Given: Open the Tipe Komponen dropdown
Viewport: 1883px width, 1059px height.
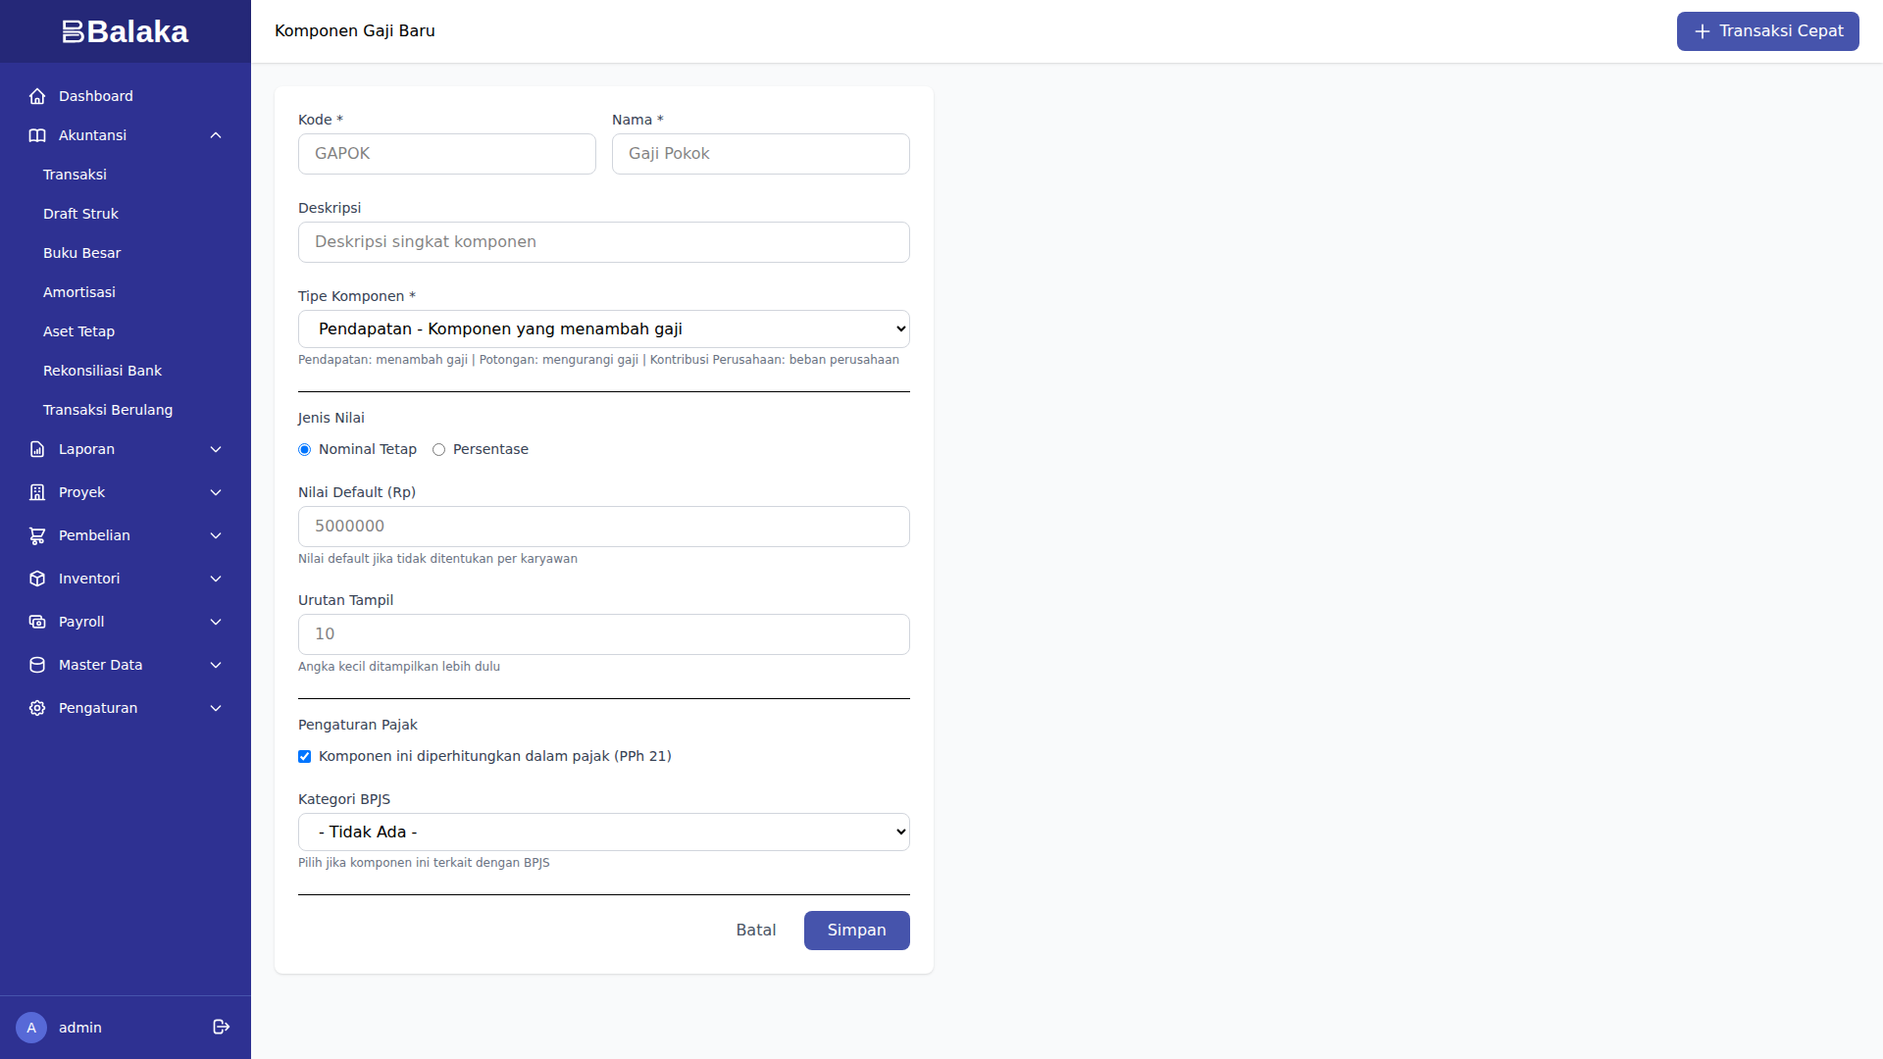Looking at the screenshot, I should click(603, 328).
